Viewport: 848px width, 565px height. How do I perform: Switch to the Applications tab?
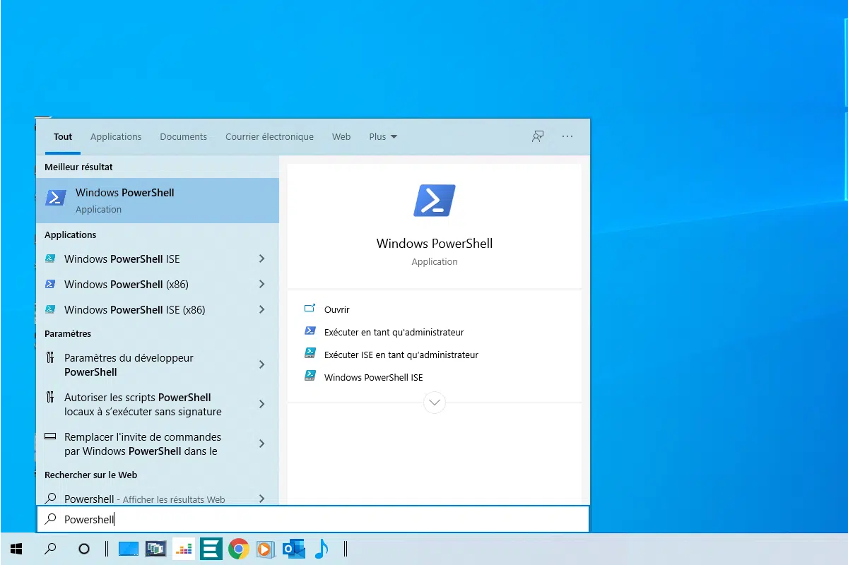click(x=116, y=136)
